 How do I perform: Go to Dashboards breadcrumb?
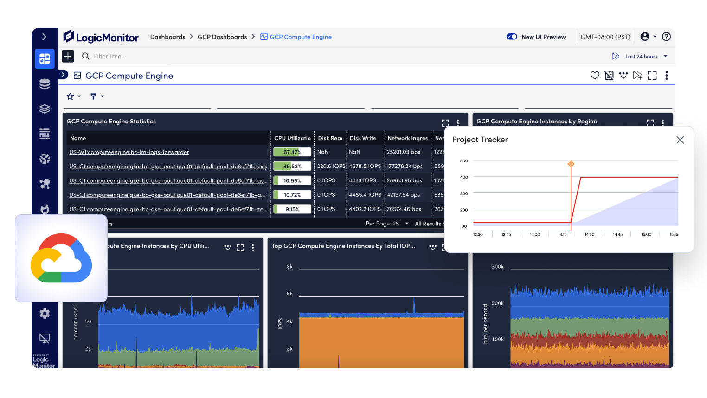[167, 37]
